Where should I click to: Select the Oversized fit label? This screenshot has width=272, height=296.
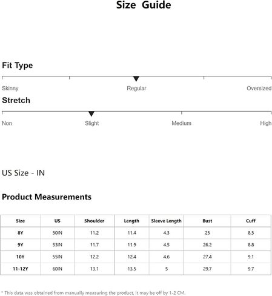(259, 88)
